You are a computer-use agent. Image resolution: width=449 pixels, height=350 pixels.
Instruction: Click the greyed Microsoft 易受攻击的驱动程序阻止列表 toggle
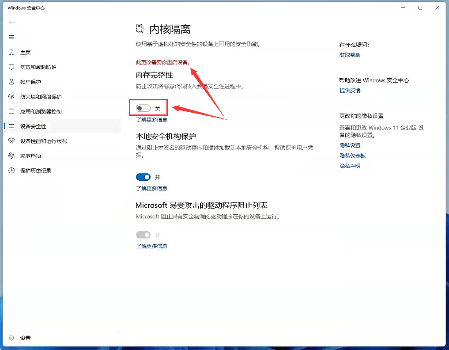click(143, 235)
